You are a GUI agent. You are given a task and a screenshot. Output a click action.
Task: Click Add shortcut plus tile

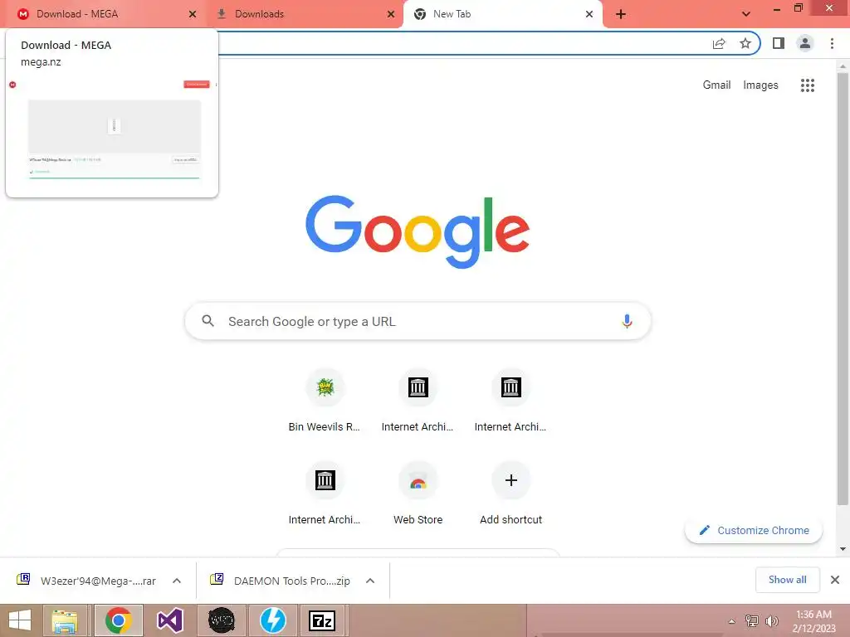point(510,494)
